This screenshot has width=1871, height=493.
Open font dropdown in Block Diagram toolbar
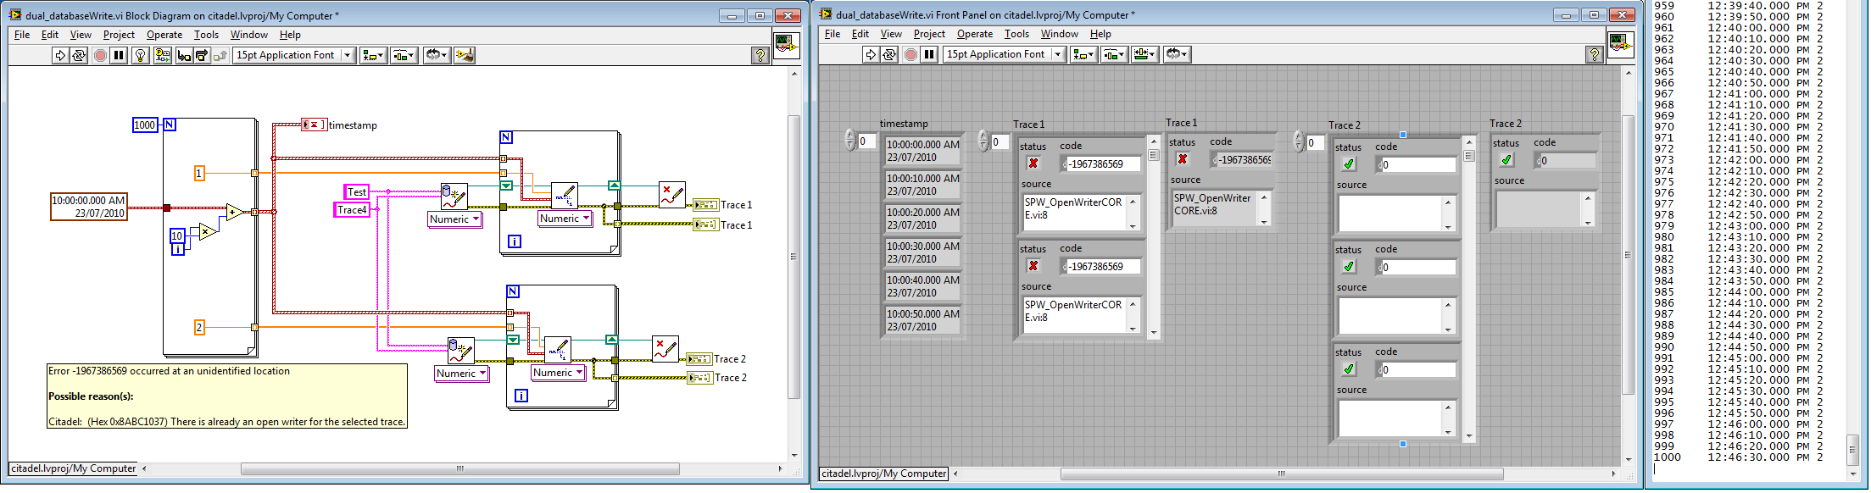pyautogui.click(x=294, y=55)
